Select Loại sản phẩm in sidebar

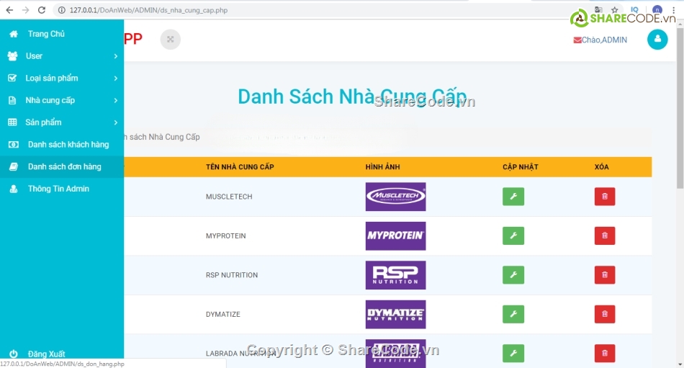point(62,78)
